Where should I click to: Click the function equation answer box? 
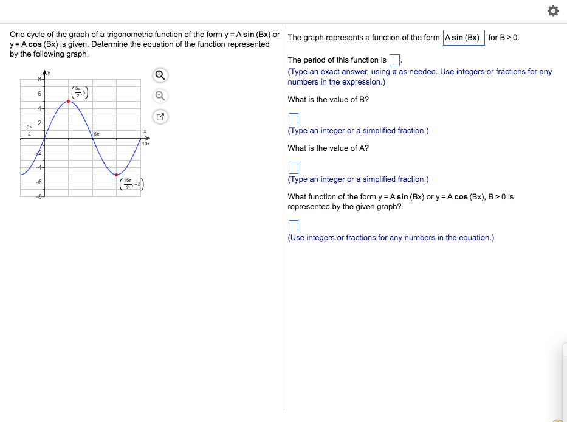[x=294, y=226]
